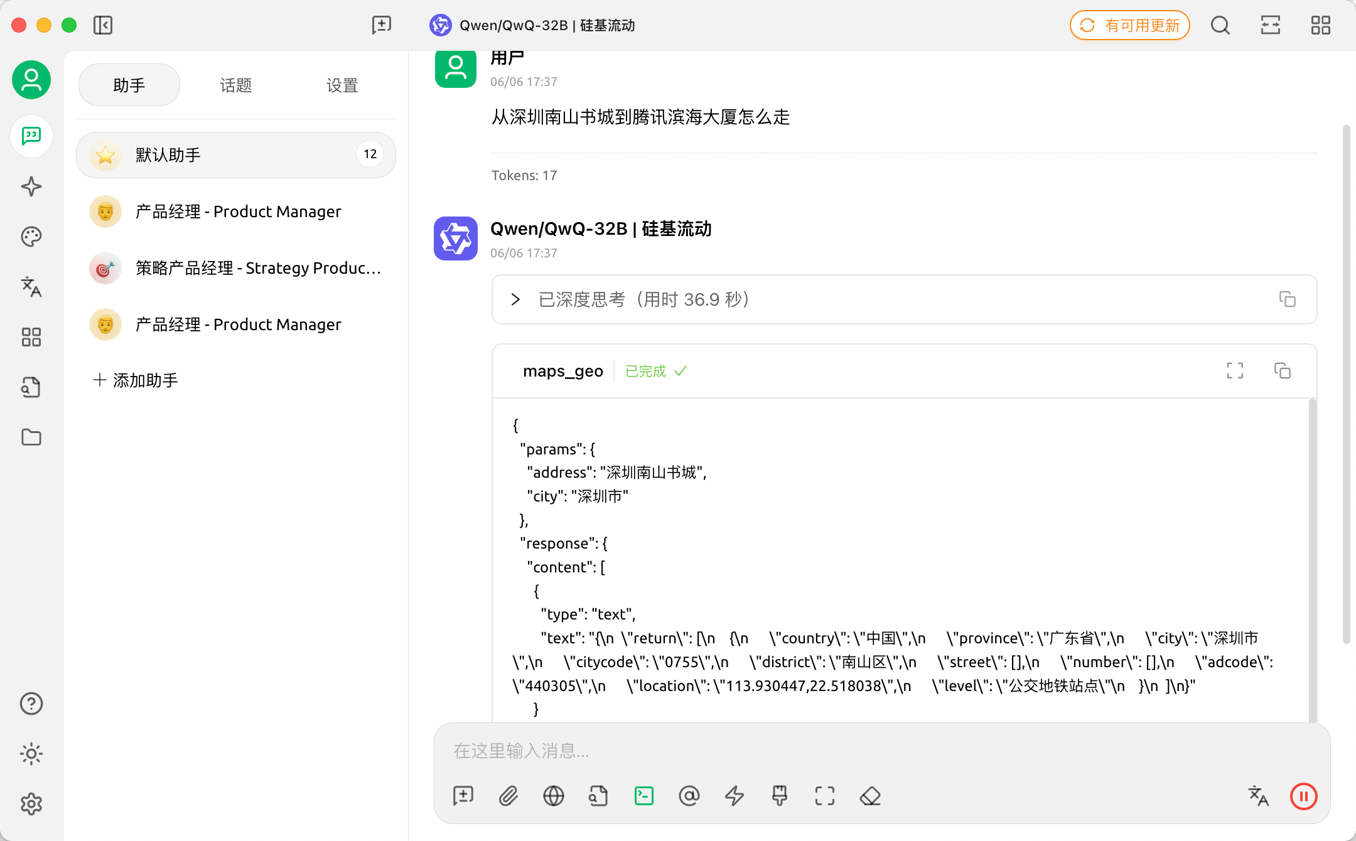
Task: Expand the input box with expand icon
Action: pyautogui.click(x=825, y=796)
